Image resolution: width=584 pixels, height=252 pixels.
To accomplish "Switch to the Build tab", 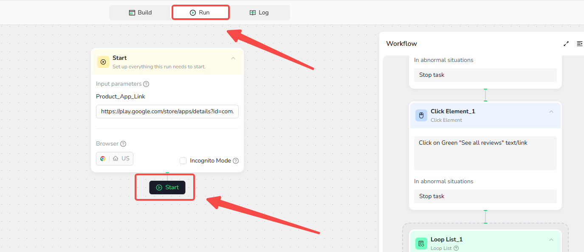I will pos(140,13).
